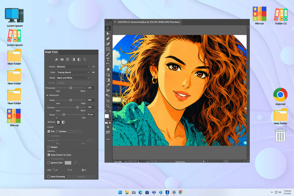Choose Overlapping method icon
294x196 pixels.
tap(63, 122)
